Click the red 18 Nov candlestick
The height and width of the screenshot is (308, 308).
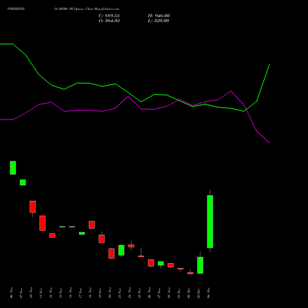[x=92, y=225]
